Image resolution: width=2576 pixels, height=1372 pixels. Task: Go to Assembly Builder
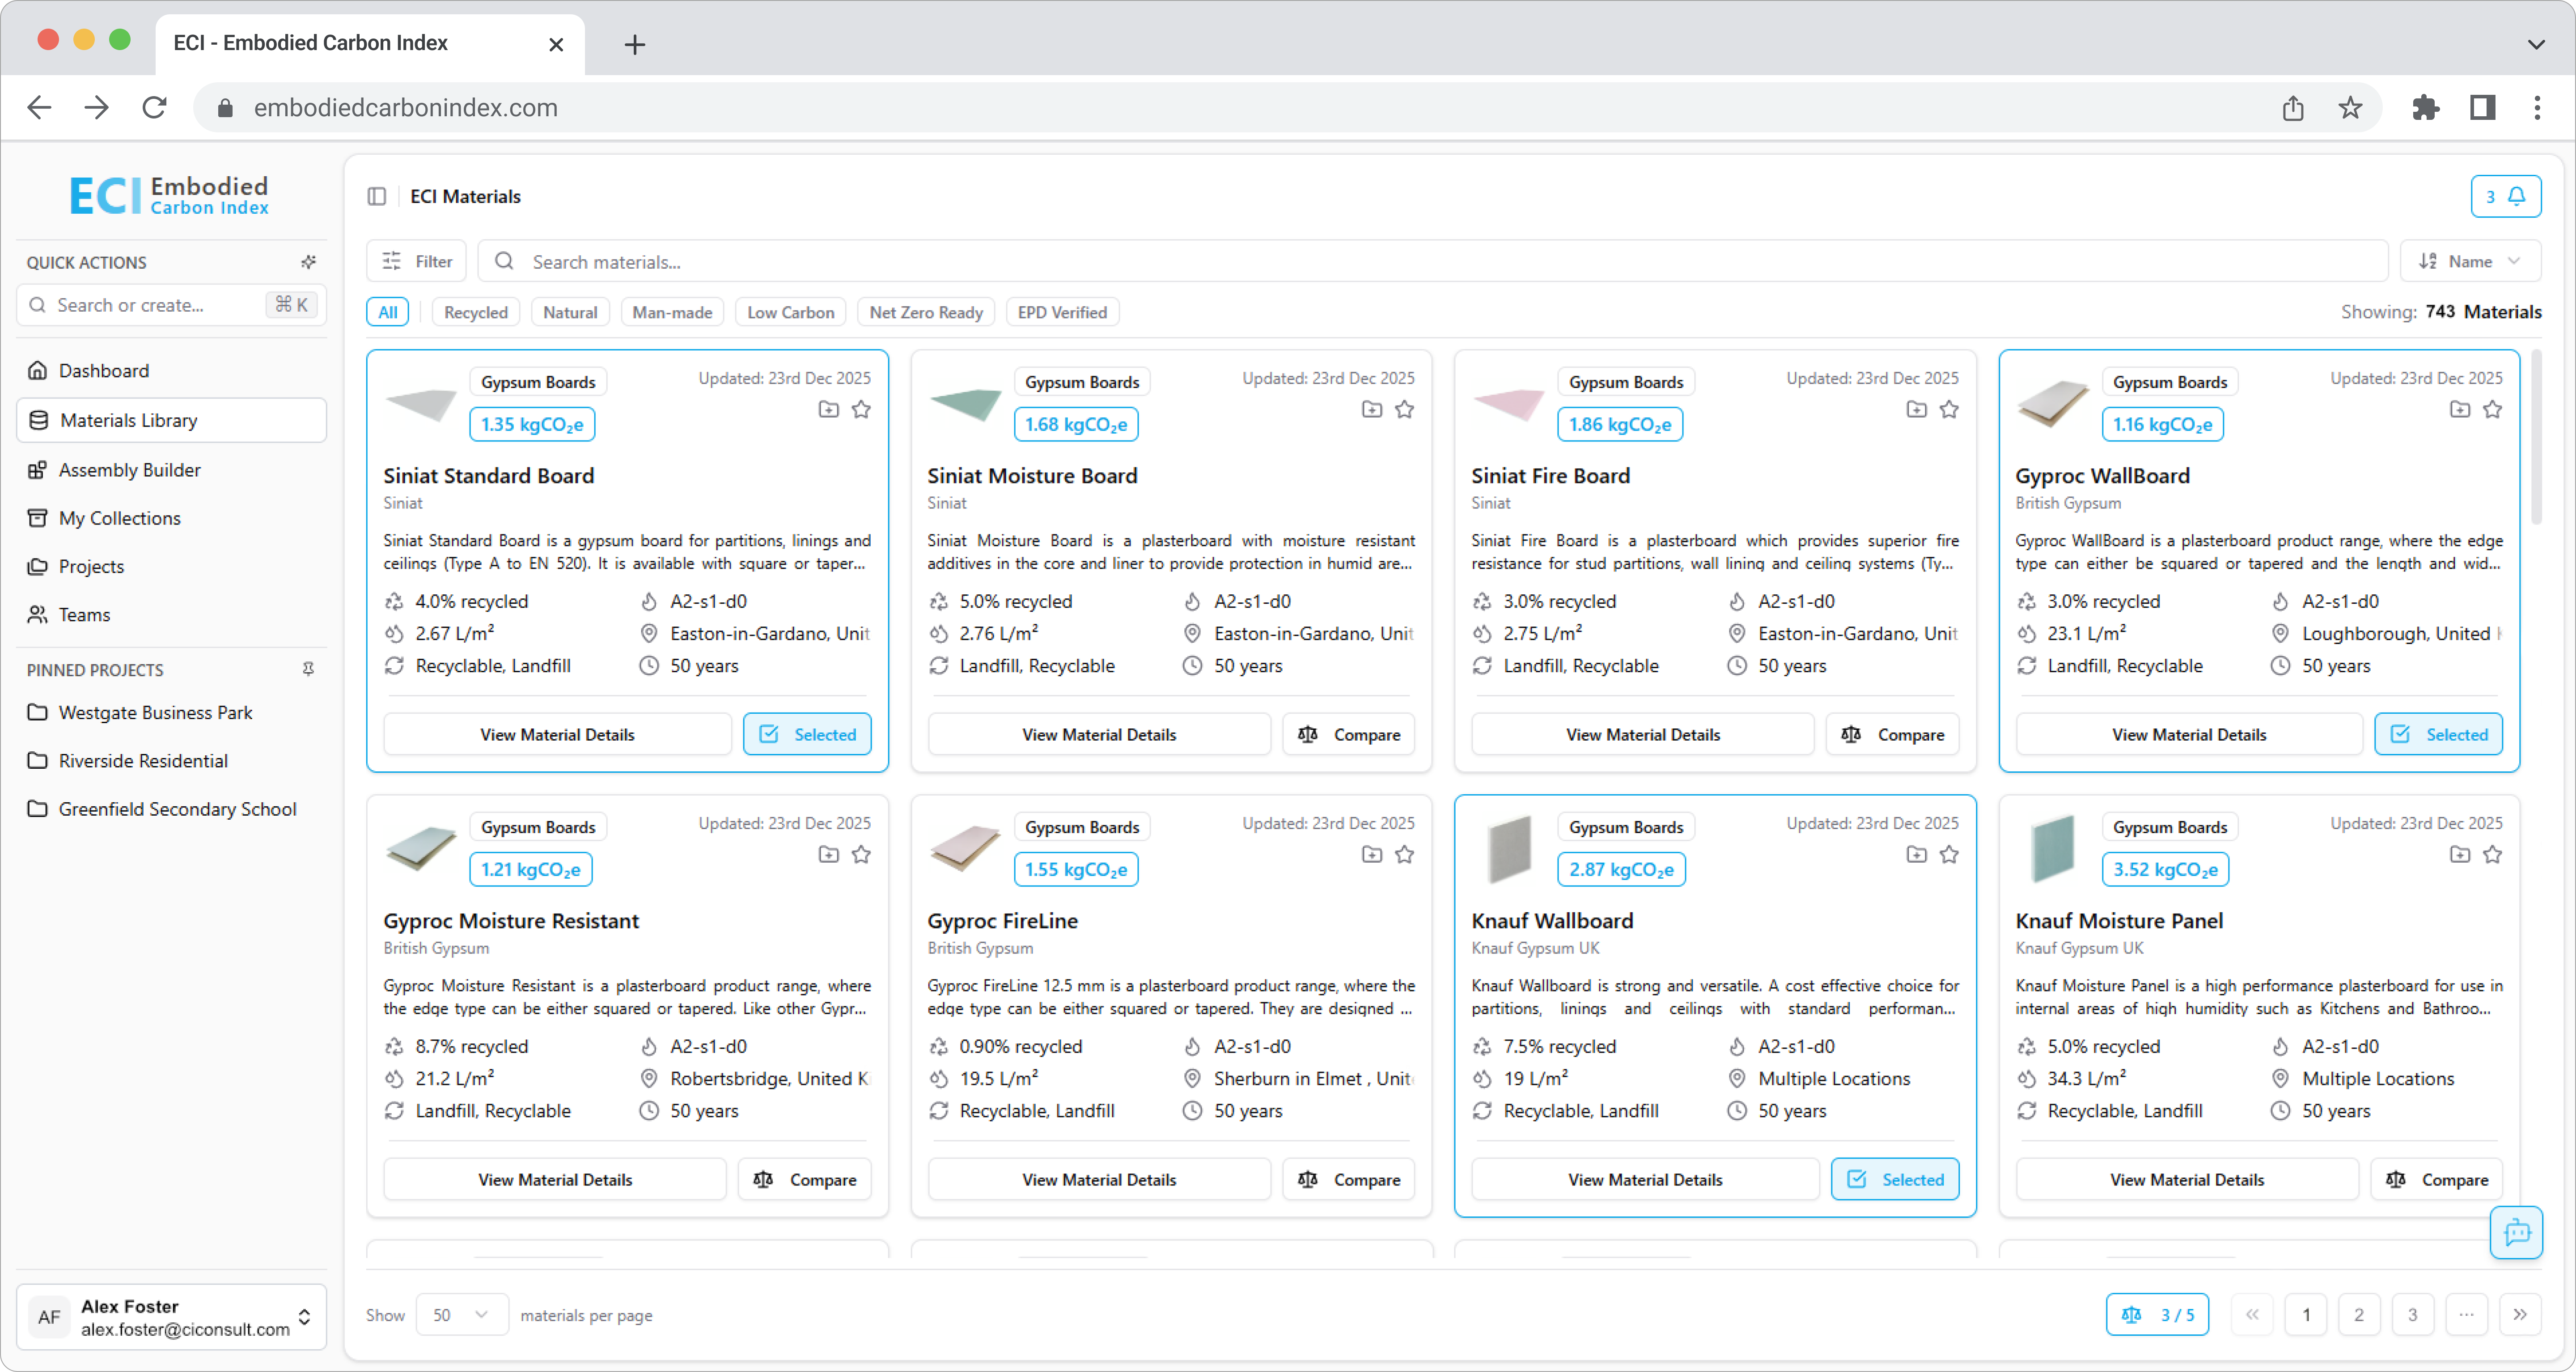point(171,469)
